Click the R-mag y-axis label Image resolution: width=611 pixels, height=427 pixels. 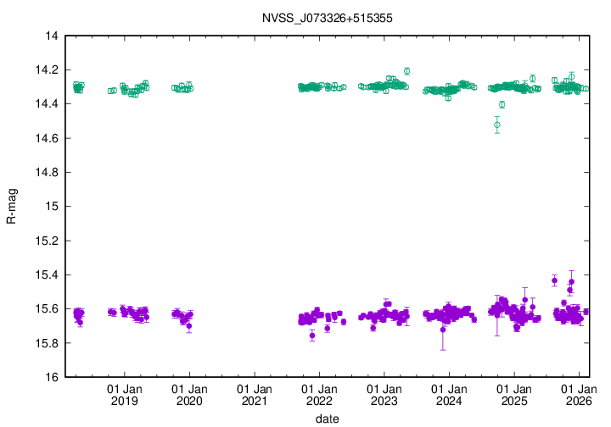(12, 207)
